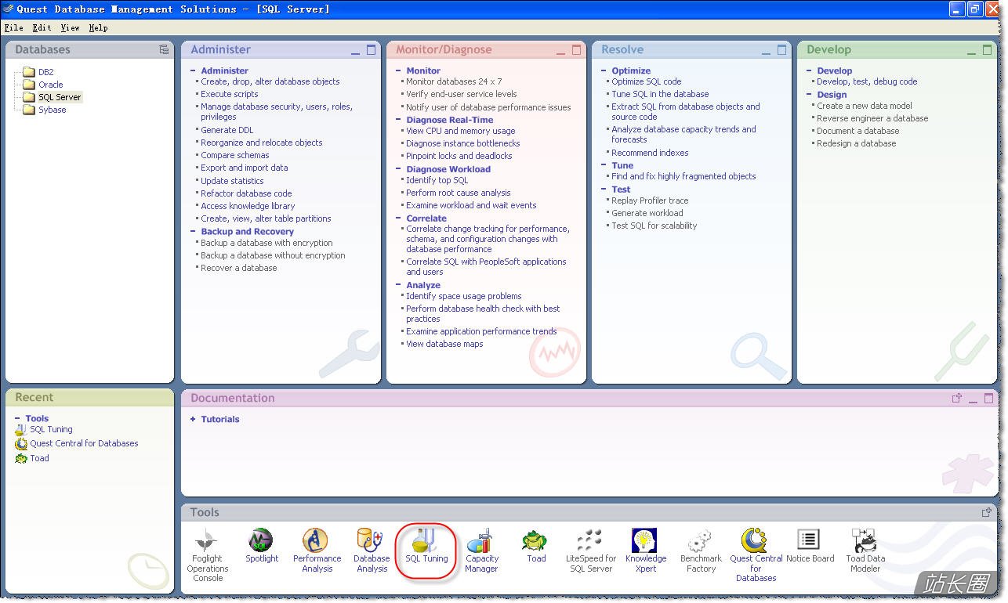
Task: Open the Performance Analysis tool icon
Action: (316, 540)
